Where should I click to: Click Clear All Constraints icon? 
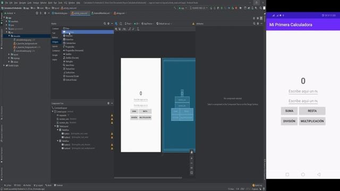(130, 29)
